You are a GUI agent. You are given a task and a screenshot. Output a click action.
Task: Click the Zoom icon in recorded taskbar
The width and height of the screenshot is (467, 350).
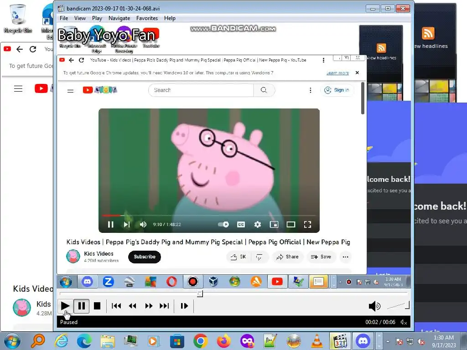coord(109,281)
